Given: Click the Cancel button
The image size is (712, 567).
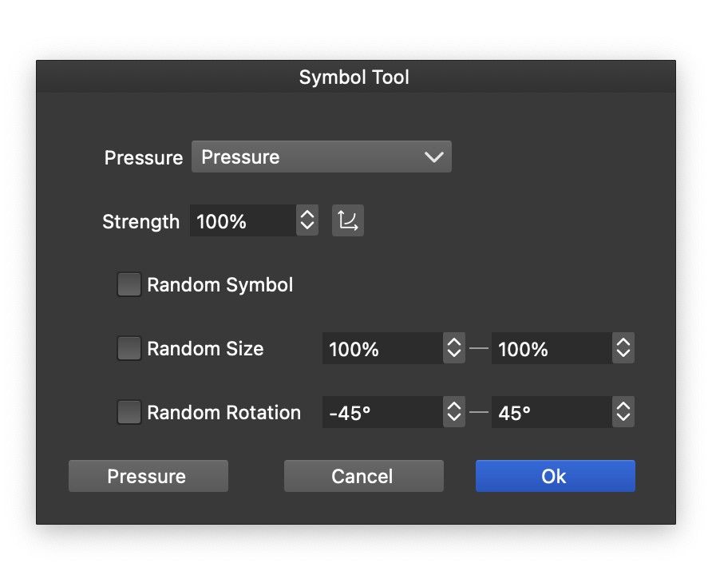Looking at the screenshot, I should click(x=363, y=476).
